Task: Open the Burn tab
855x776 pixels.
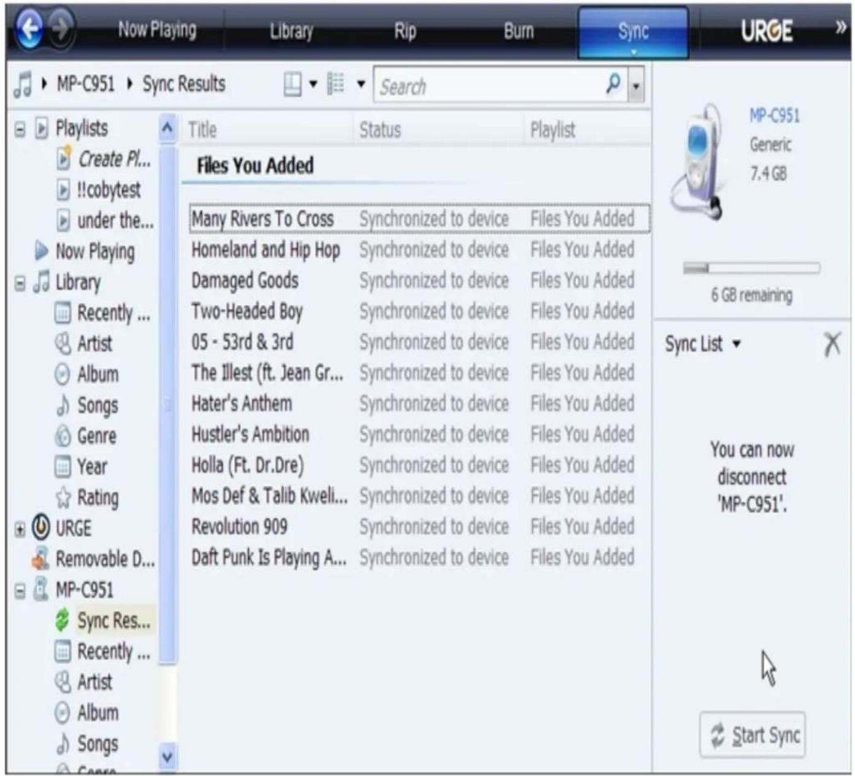Action: [519, 31]
